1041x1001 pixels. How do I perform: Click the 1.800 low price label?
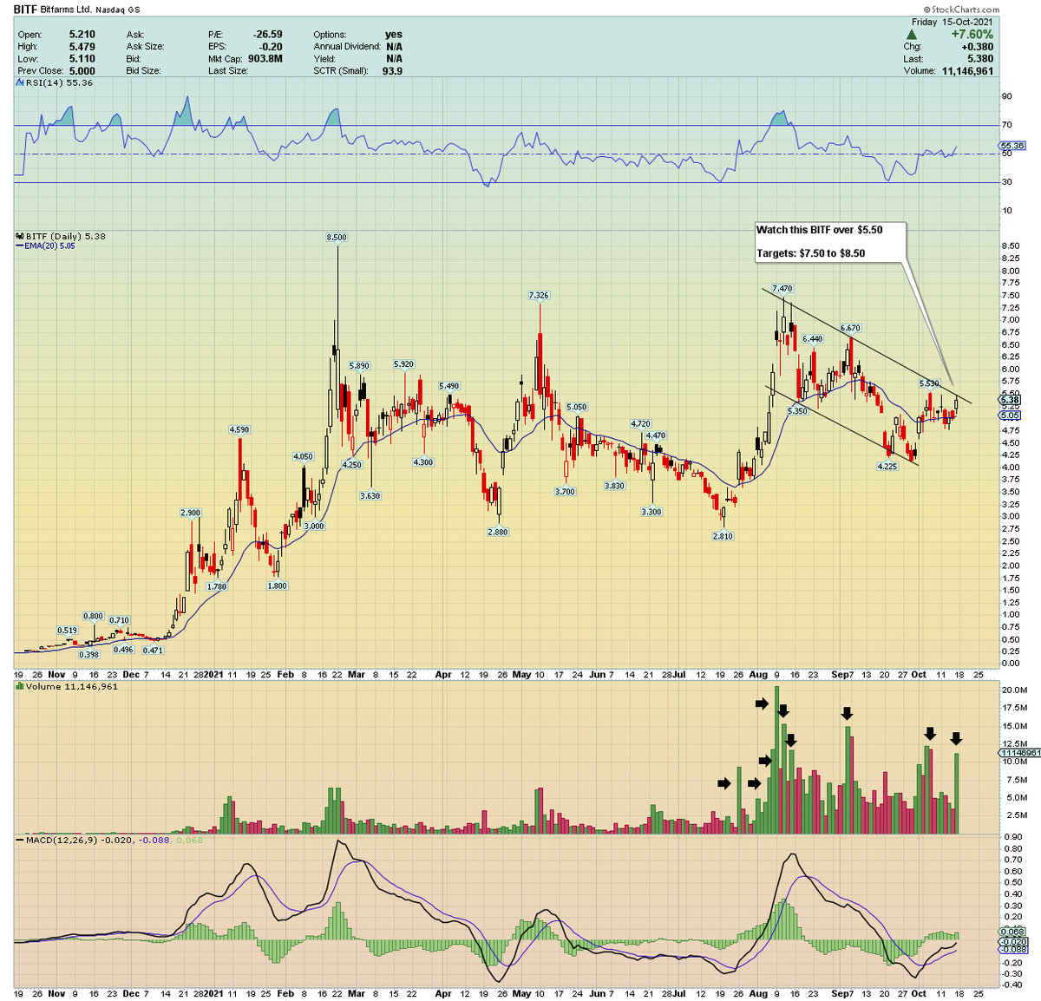[278, 586]
